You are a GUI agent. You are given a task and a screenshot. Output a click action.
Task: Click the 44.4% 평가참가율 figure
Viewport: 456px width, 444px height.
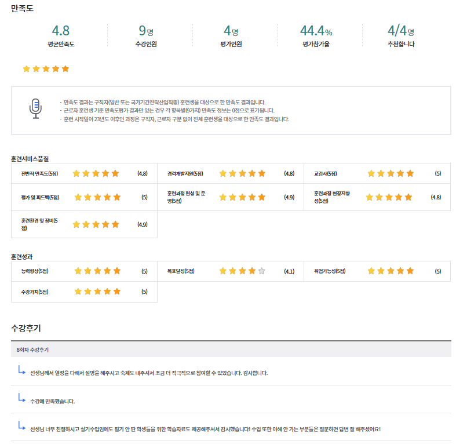(x=316, y=31)
